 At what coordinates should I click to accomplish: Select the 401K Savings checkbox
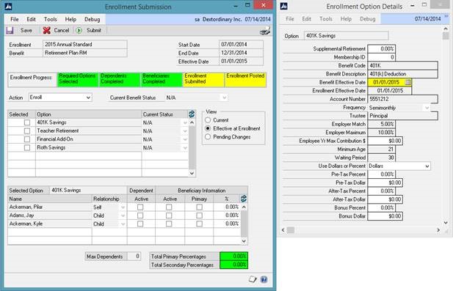27,122
